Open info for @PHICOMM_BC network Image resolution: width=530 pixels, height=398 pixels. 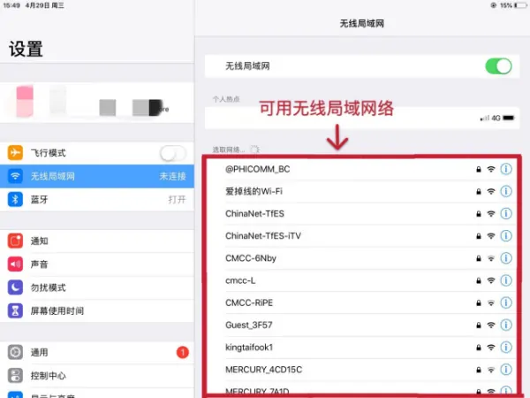tap(505, 169)
